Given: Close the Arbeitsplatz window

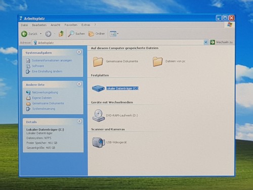Looking at the screenshot, I should point(232,18).
